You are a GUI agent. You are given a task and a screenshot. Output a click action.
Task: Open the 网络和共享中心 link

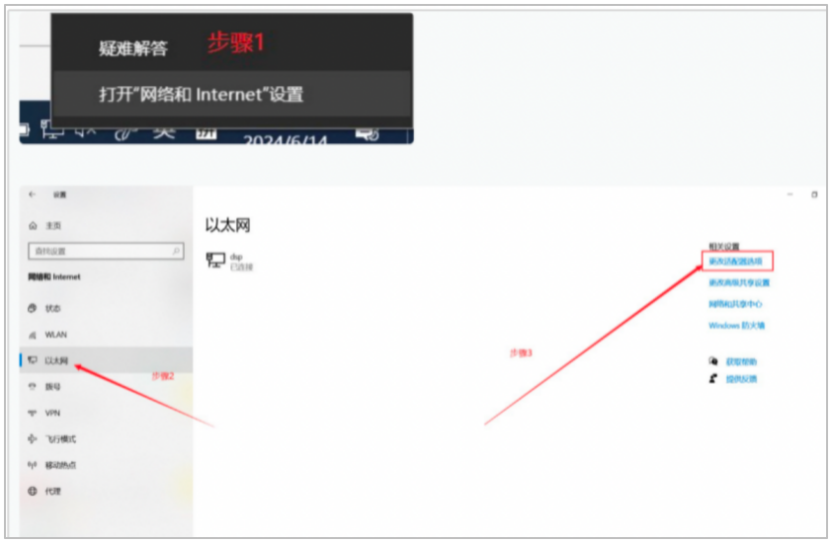coord(735,304)
